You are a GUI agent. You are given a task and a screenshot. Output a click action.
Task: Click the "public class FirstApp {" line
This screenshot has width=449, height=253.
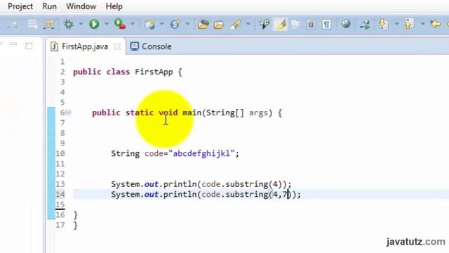click(x=128, y=72)
